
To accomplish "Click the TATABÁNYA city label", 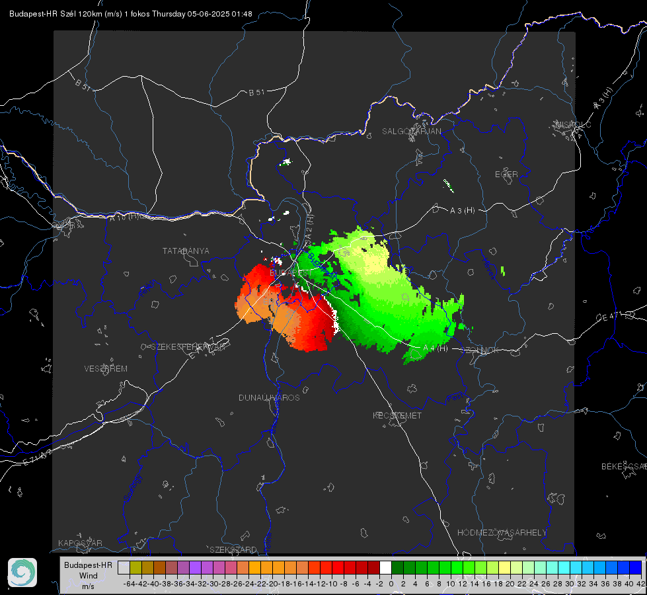I will 186,251.
